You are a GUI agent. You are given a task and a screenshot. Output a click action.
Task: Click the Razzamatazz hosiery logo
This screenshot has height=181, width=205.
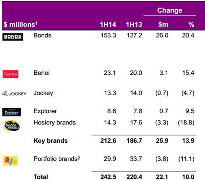coord(11,126)
